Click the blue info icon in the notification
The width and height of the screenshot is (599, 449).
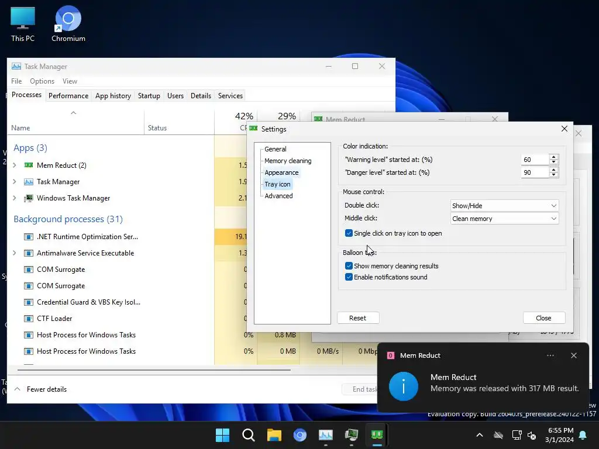coord(404,386)
